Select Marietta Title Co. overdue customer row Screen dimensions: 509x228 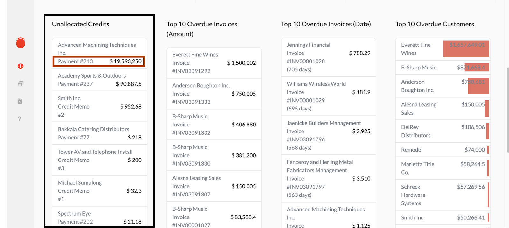443,168
